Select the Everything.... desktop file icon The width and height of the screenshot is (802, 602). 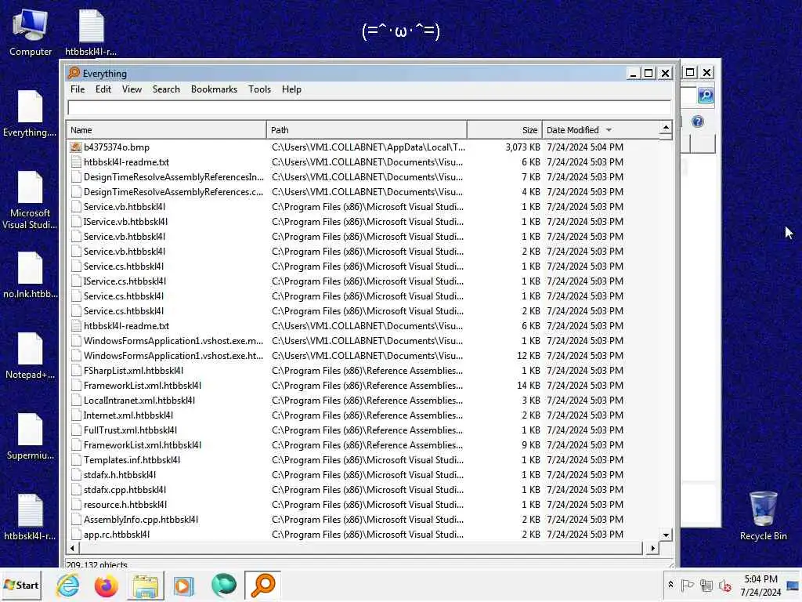tap(31, 114)
